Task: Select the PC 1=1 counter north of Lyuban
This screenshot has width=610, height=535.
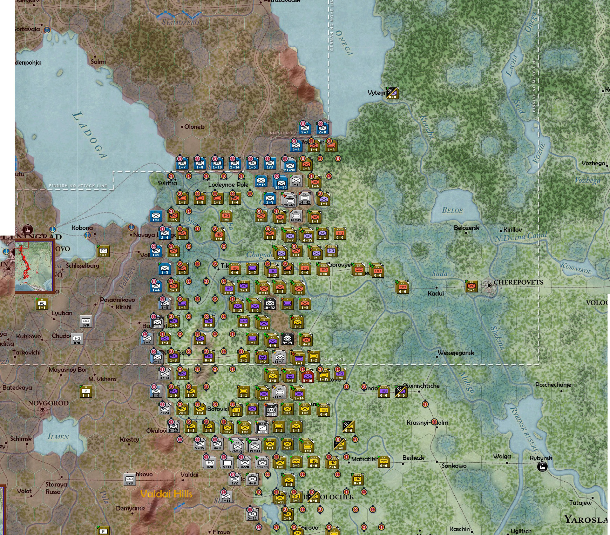Action: 42,304
